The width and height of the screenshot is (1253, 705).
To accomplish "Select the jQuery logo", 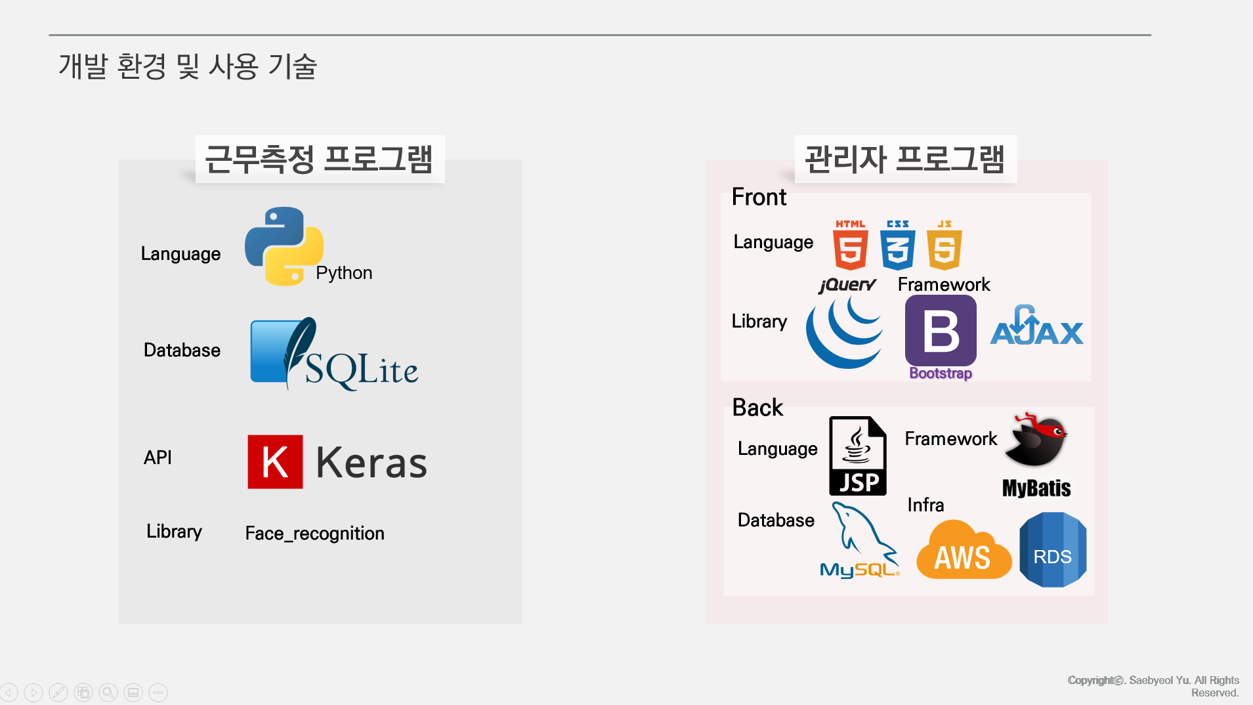I will point(844,331).
